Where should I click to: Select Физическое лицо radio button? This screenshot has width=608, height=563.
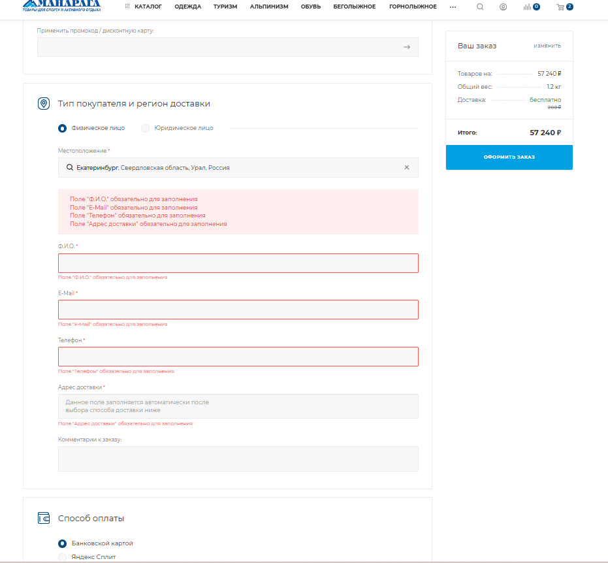[x=63, y=128]
